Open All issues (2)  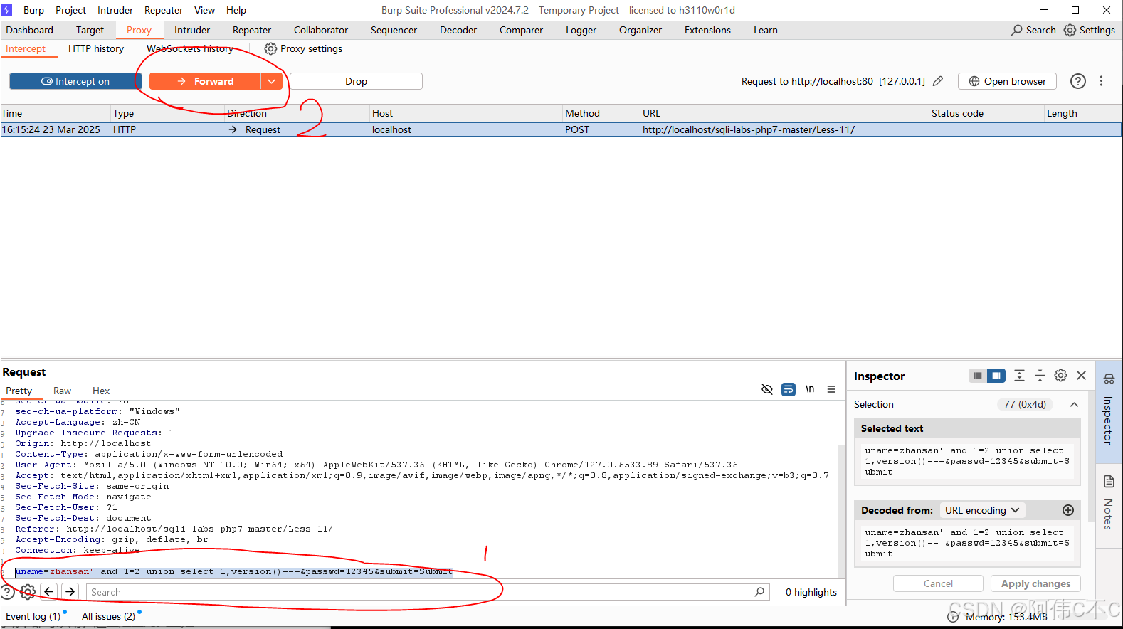coord(108,616)
